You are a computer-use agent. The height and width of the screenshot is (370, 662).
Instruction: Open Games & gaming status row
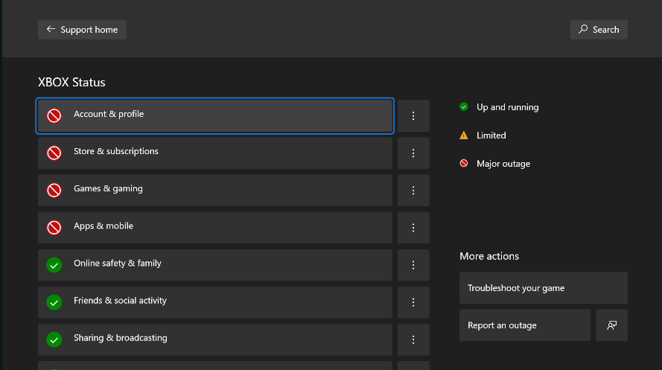click(215, 191)
